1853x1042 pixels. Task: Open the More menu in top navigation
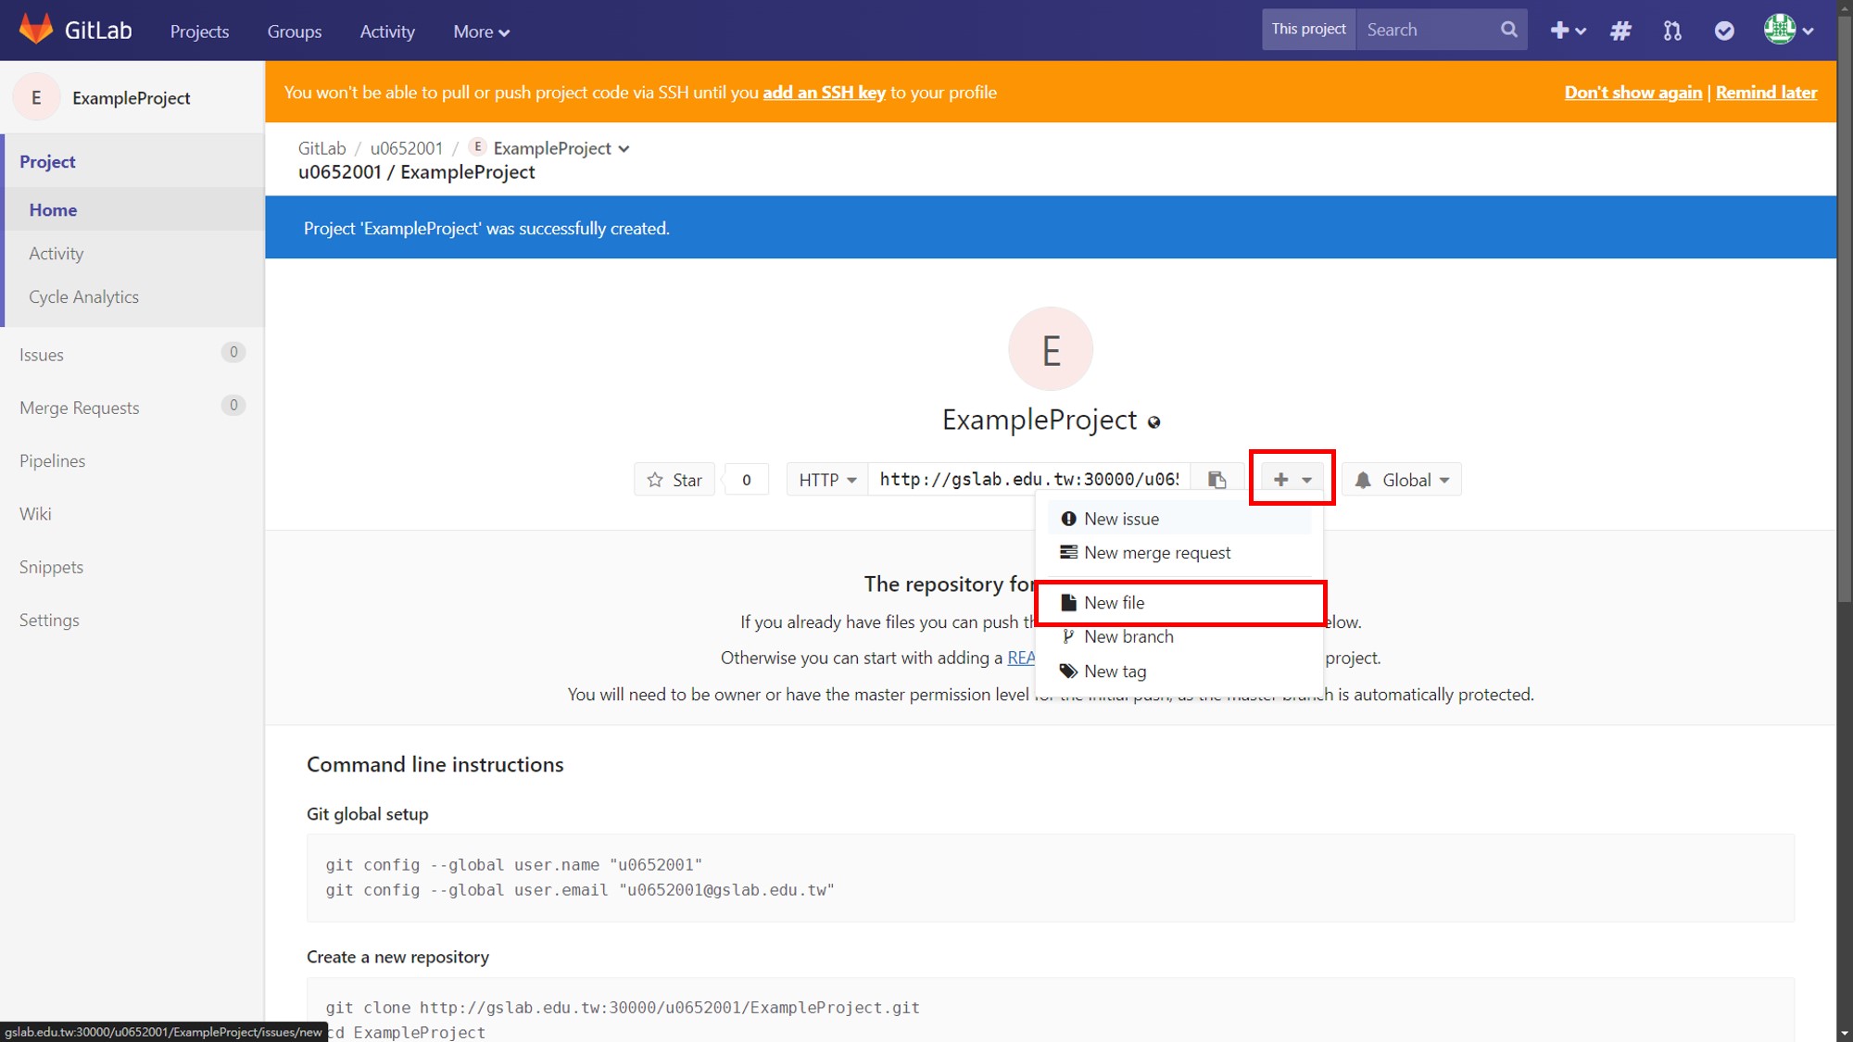(x=481, y=31)
